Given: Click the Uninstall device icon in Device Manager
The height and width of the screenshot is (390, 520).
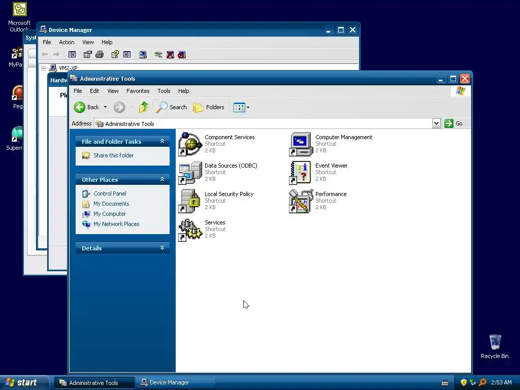Looking at the screenshot, I should click(170, 54).
